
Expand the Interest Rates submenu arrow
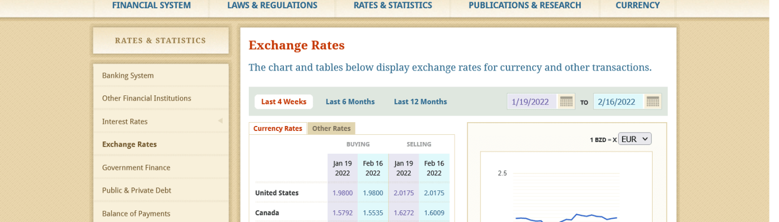(x=220, y=121)
